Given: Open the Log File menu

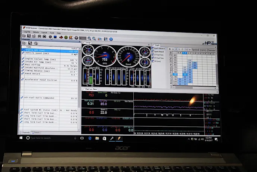Looking at the screenshot, I should (x=26, y=32).
